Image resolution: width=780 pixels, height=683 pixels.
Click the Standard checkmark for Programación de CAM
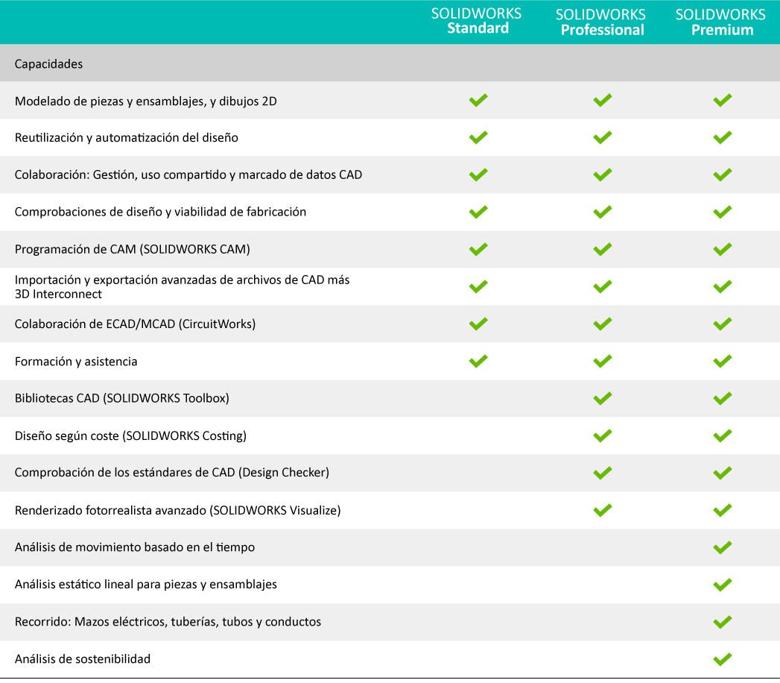(x=478, y=249)
